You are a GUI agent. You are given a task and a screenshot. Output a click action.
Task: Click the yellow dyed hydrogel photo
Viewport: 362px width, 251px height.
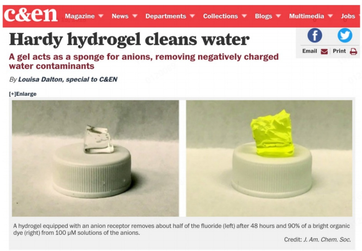click(269, 158)
